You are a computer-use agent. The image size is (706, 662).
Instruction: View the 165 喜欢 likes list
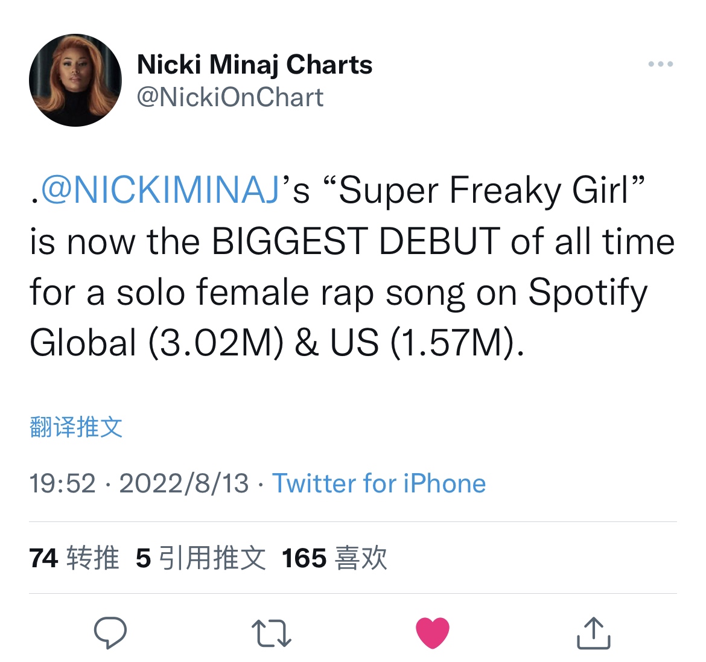pyautogui.click(x=334, y=558)
